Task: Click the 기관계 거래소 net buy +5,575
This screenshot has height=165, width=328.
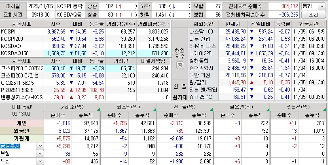Action: coord(63,138)
